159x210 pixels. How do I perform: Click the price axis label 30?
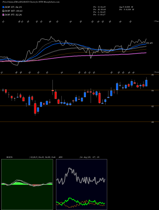click(x=153, y=122)
